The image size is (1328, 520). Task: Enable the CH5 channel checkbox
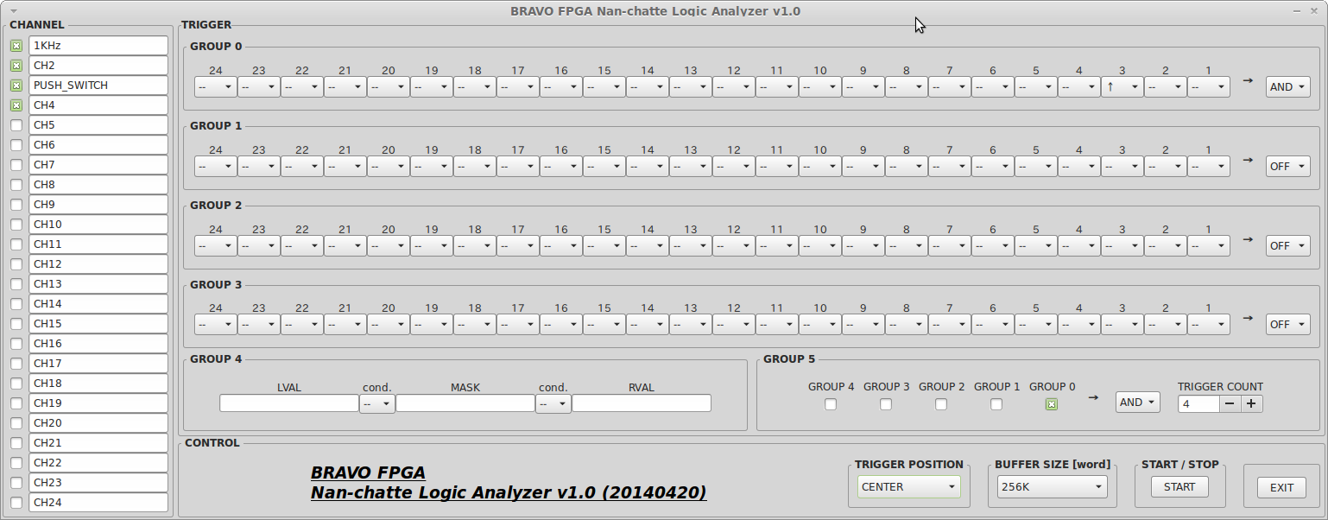point(16,124)
